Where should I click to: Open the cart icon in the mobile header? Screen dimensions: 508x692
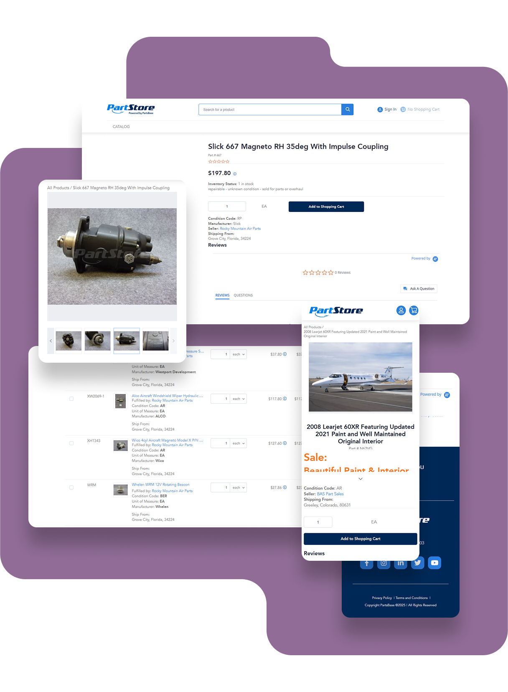(x=414, y=310)
